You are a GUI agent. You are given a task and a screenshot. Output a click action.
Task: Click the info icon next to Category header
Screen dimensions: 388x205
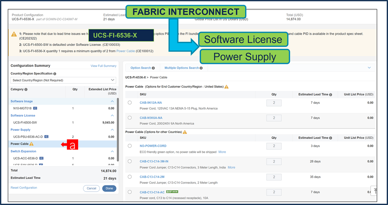coord(26,90)
